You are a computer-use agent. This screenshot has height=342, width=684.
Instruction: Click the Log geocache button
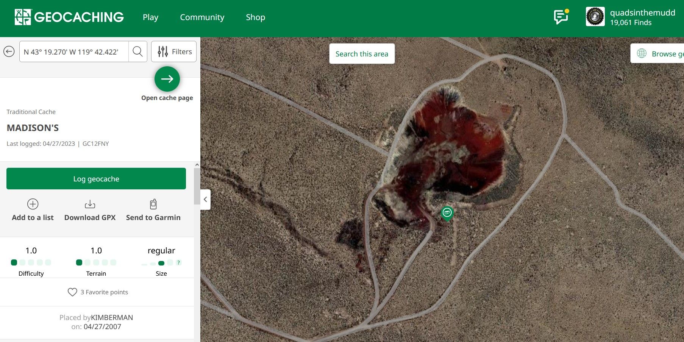(x=96, y=179)
